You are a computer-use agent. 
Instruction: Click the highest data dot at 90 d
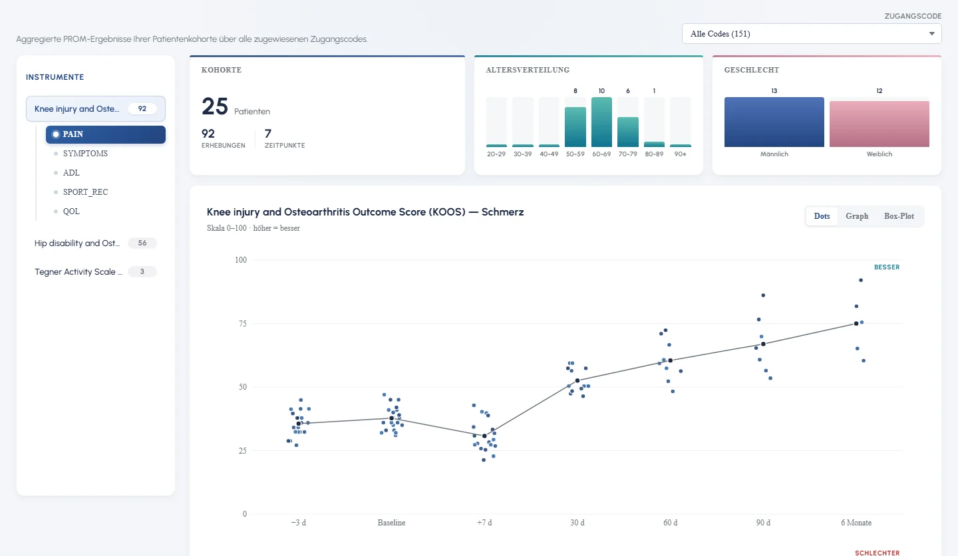[x=763, y=295]
